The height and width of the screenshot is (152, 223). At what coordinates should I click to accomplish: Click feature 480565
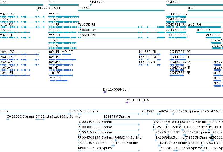(x=165, y=111)
